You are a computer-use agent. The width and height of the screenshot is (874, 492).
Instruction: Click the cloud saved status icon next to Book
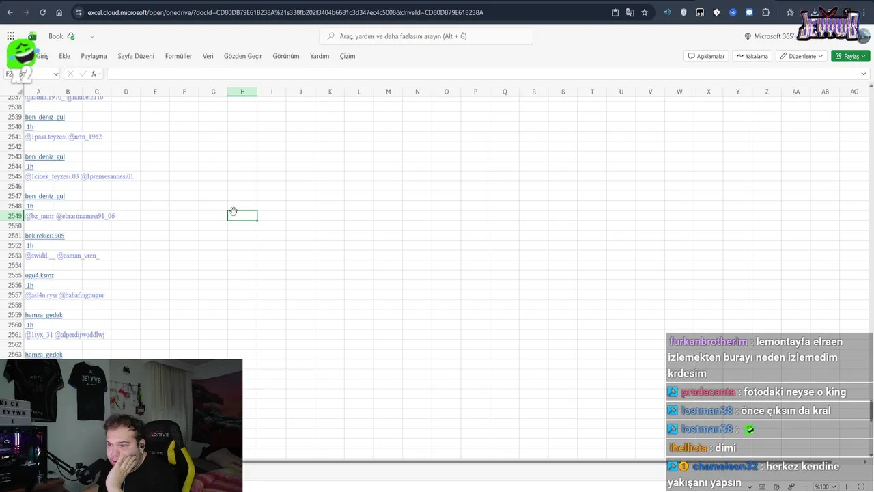(71, 36)
